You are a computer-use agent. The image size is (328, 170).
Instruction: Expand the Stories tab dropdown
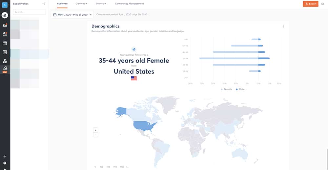[x=101, y=4]
